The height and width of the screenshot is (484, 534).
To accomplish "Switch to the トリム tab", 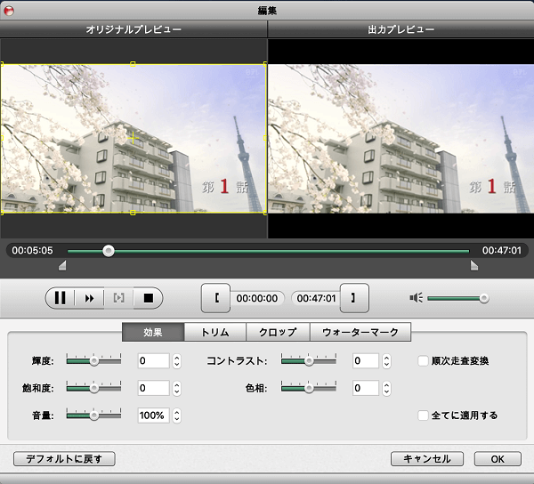I will [214, 332].
